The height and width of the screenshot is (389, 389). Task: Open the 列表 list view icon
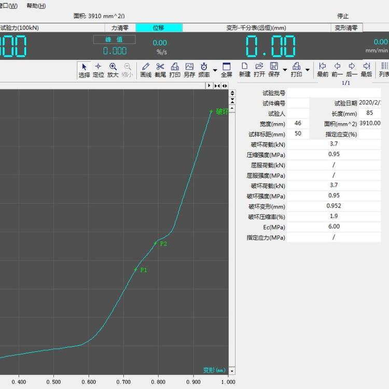[384, 70]
